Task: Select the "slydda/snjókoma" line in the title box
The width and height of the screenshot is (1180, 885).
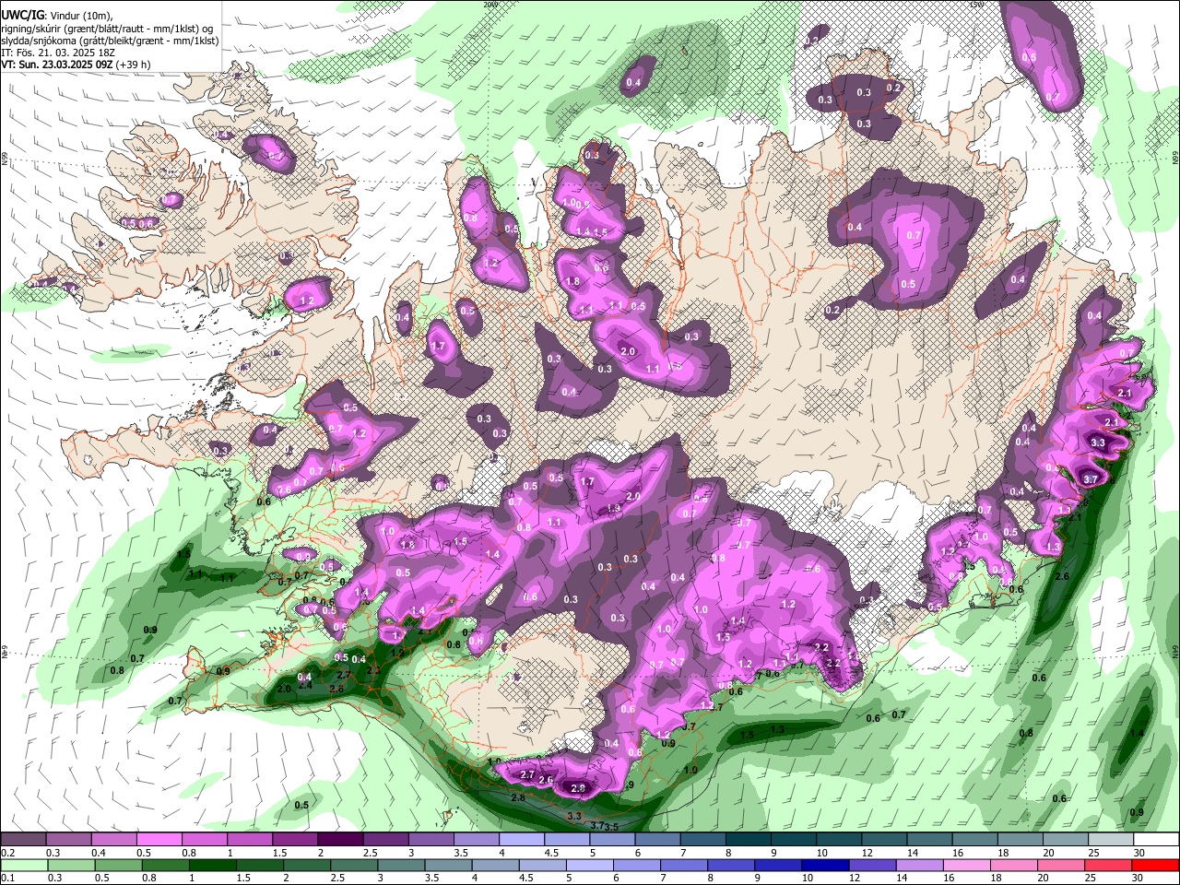Action: (110, 41)
